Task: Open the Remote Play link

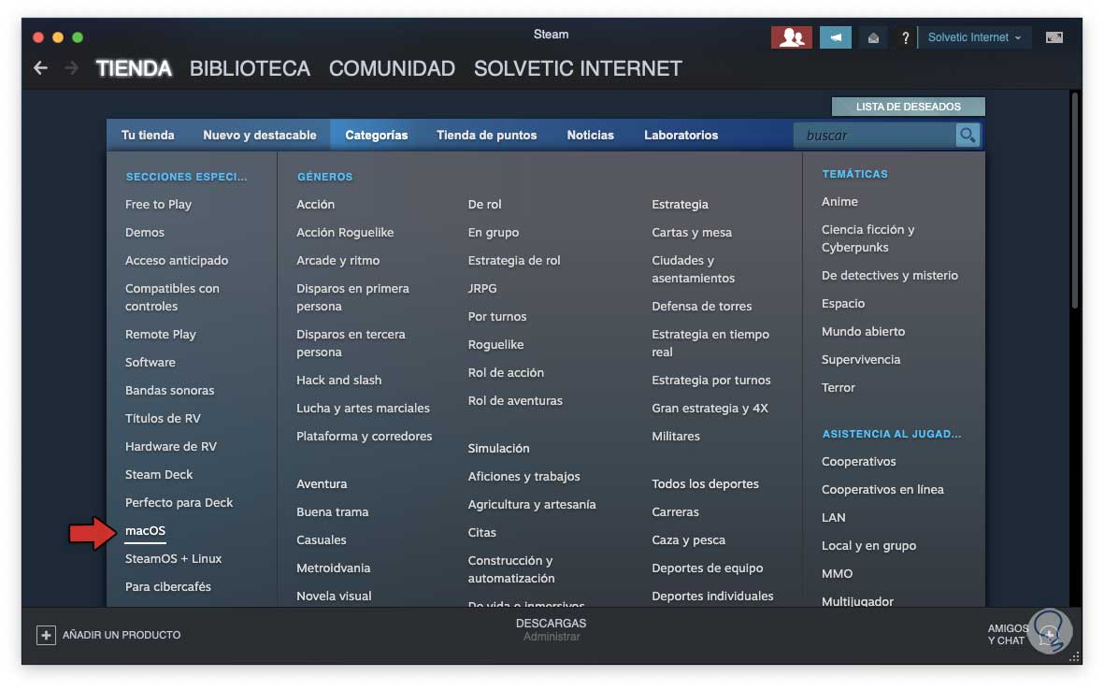Action: tap(161, 335)
